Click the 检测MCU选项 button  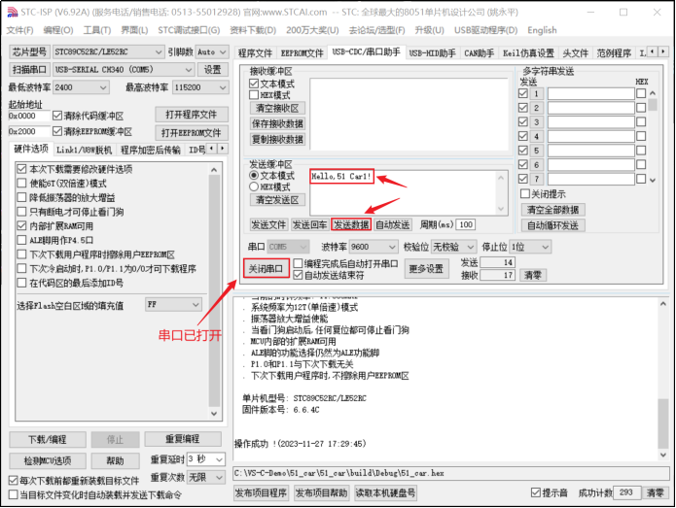[48, 460]
